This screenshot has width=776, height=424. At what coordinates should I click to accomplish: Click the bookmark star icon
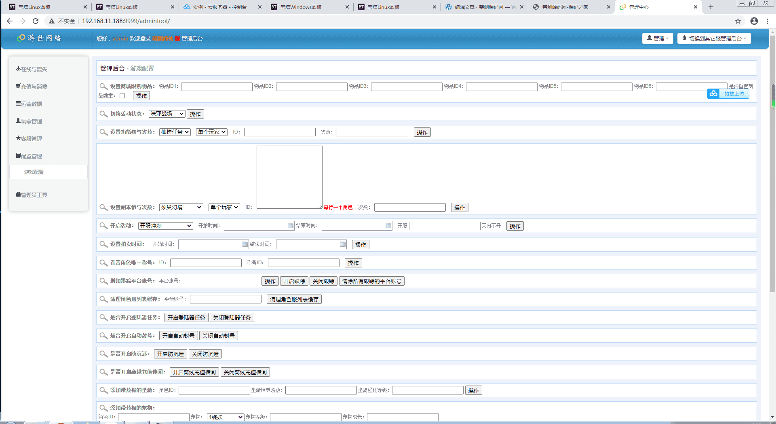click(738, 21)
